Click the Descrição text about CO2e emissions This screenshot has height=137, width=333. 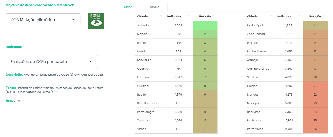[x=55, y=75]
